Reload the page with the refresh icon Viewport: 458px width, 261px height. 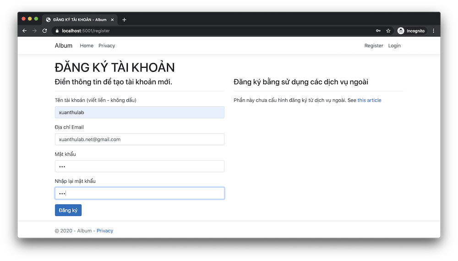pyautogui.click(x=45, y=31)
